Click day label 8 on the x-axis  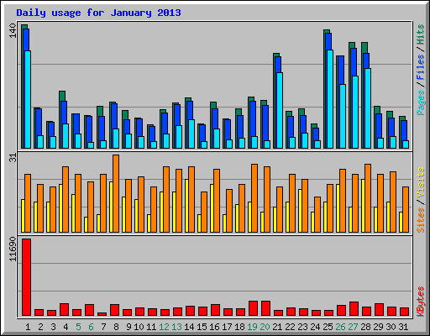coord(116,327)
